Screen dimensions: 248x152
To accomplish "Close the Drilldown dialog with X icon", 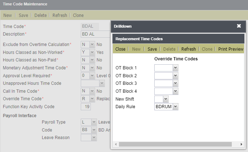I will (239, 26).
